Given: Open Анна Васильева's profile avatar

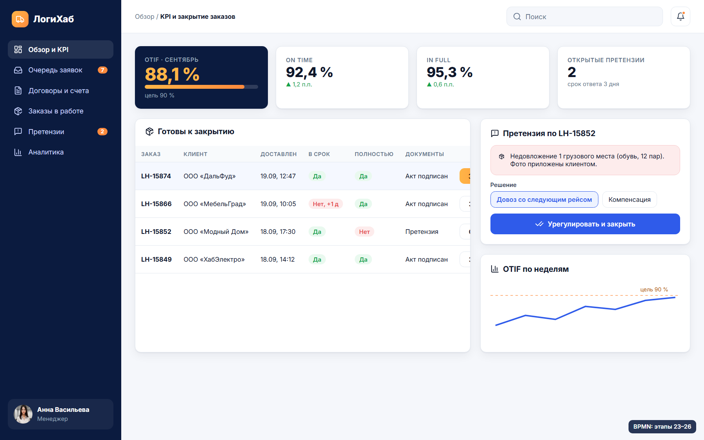Looking at the screenshot, I should (x=23, y=414).
